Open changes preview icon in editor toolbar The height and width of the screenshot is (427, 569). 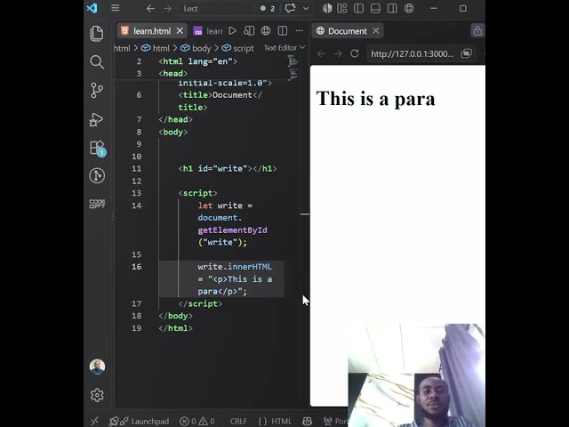click(249, 31)
